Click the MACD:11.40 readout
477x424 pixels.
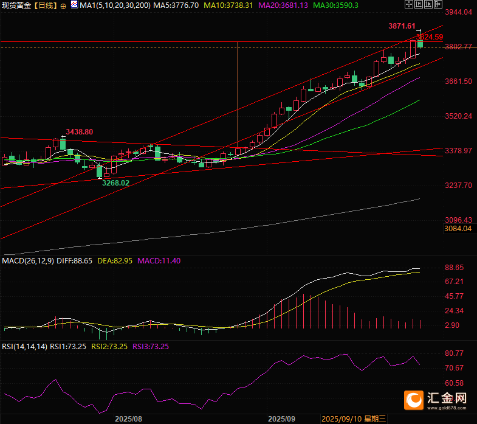coord(159,261)
